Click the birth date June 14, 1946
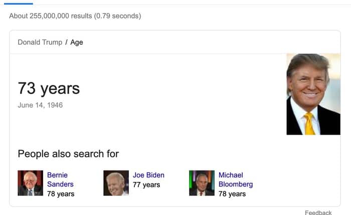This screenshot has height=215, width=351. [40, 105]
